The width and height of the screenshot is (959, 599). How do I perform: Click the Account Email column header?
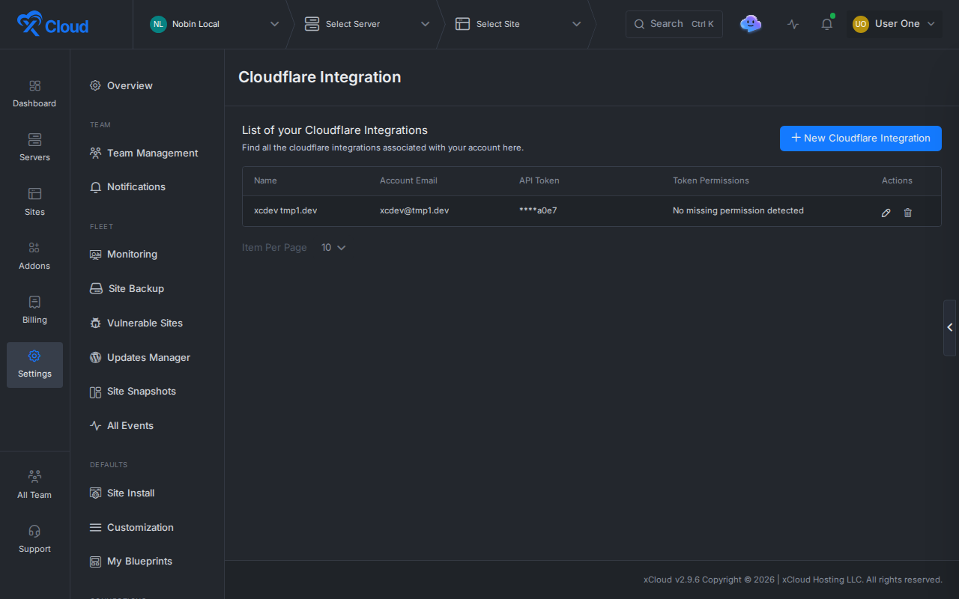408,180
